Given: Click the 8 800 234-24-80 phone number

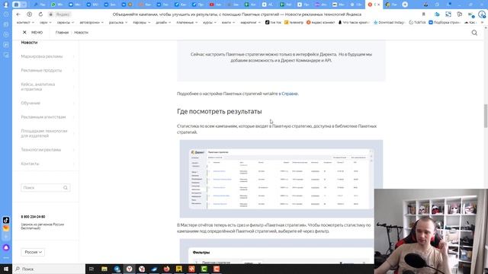Looking at the screenshot, I should click(33, 216).
